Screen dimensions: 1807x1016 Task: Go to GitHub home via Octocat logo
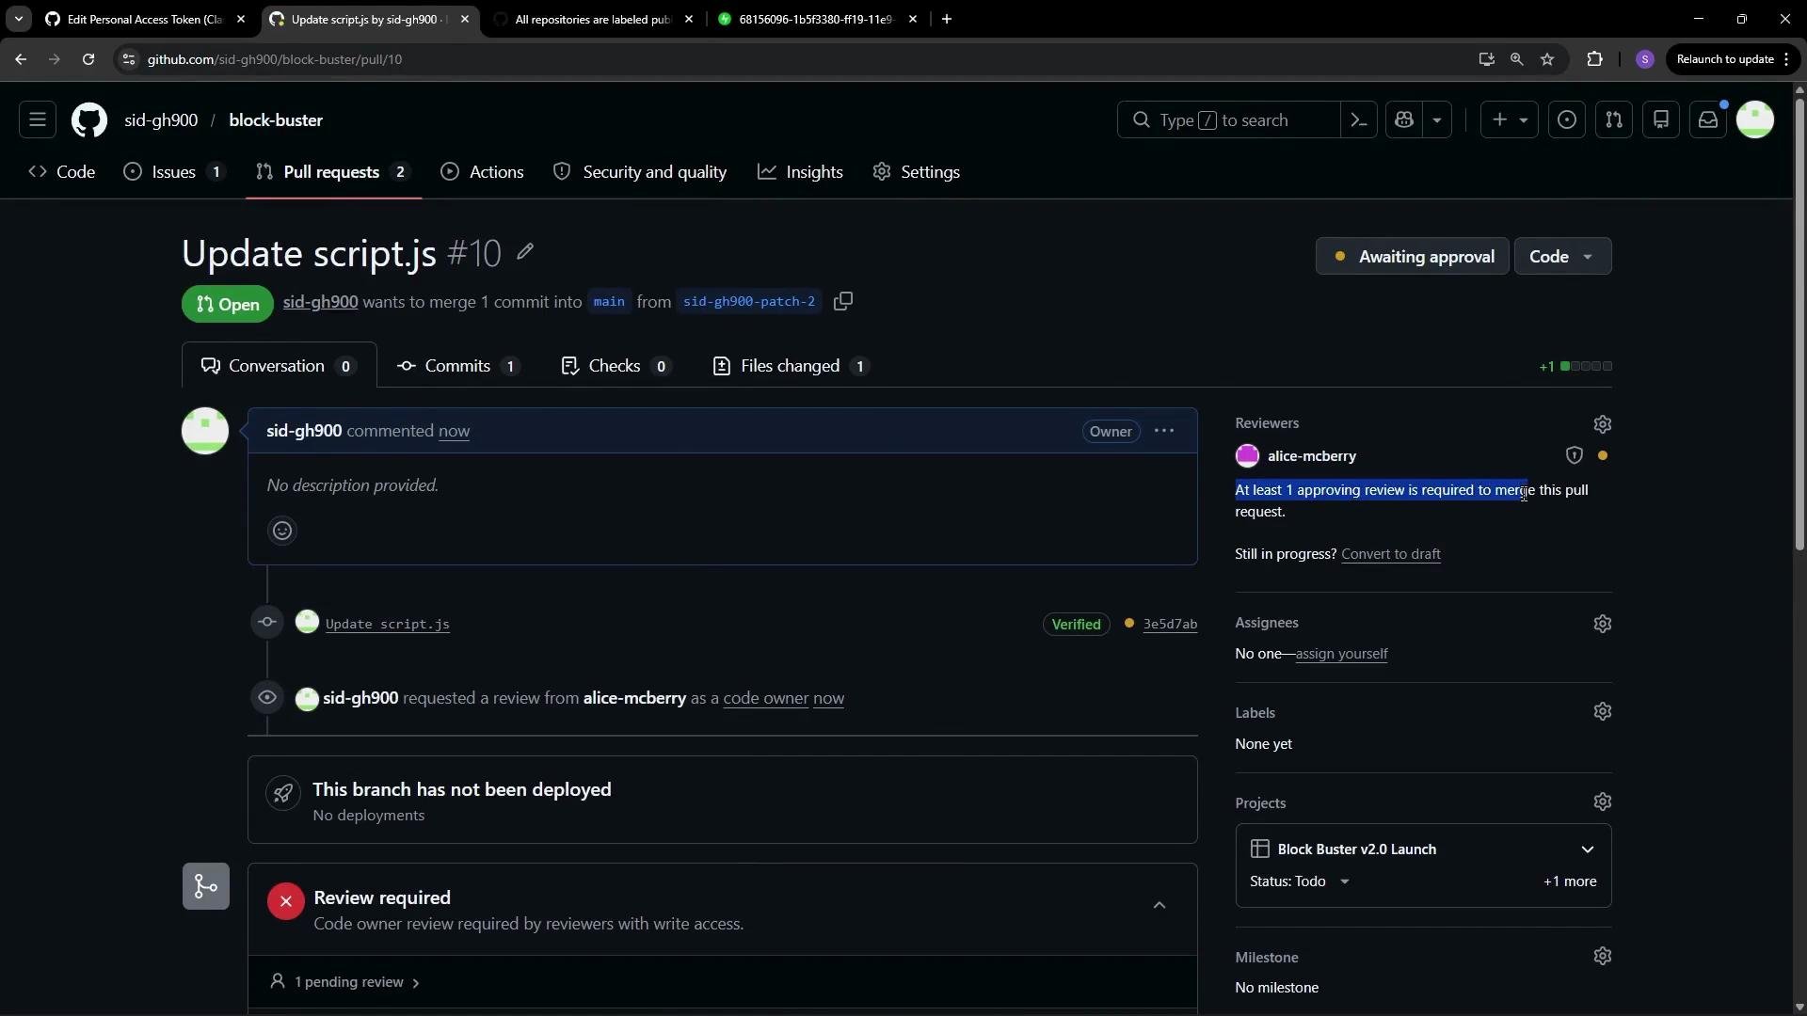coord(89,119)
